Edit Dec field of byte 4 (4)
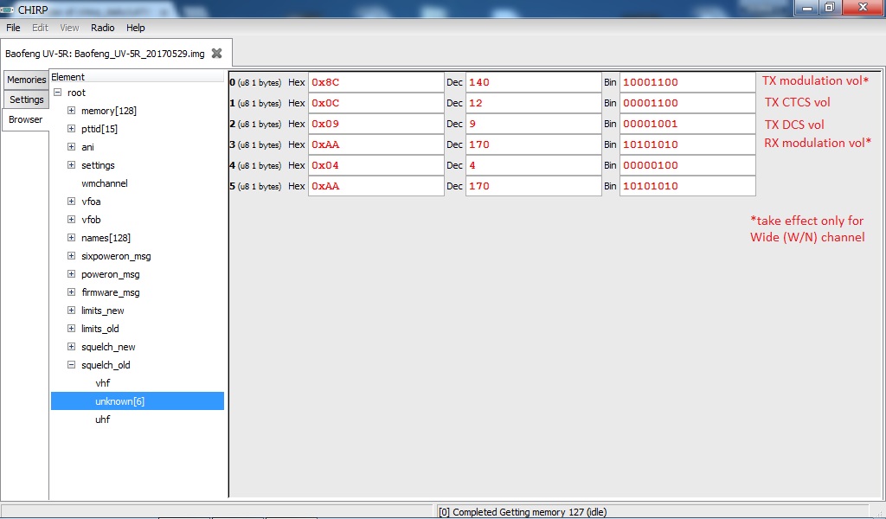The image size is (886, 519). 533,165
